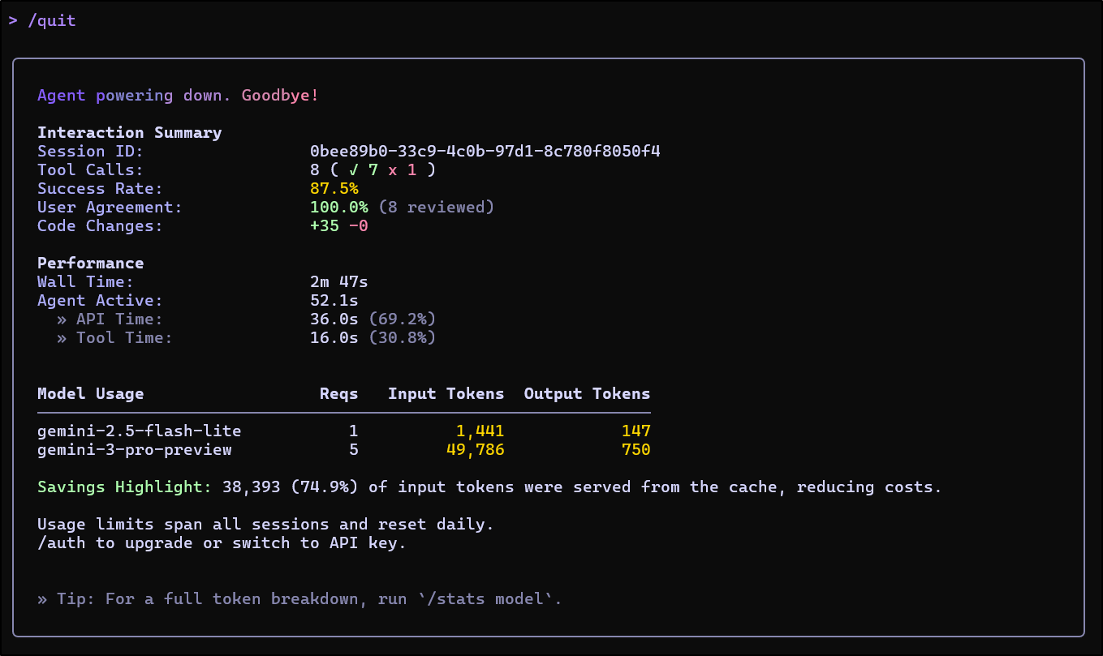The width and height of the screenshot is (1103, 656).
Task: Select the gemini-2.5-flash-lite model row name
Action: point(139,431)
